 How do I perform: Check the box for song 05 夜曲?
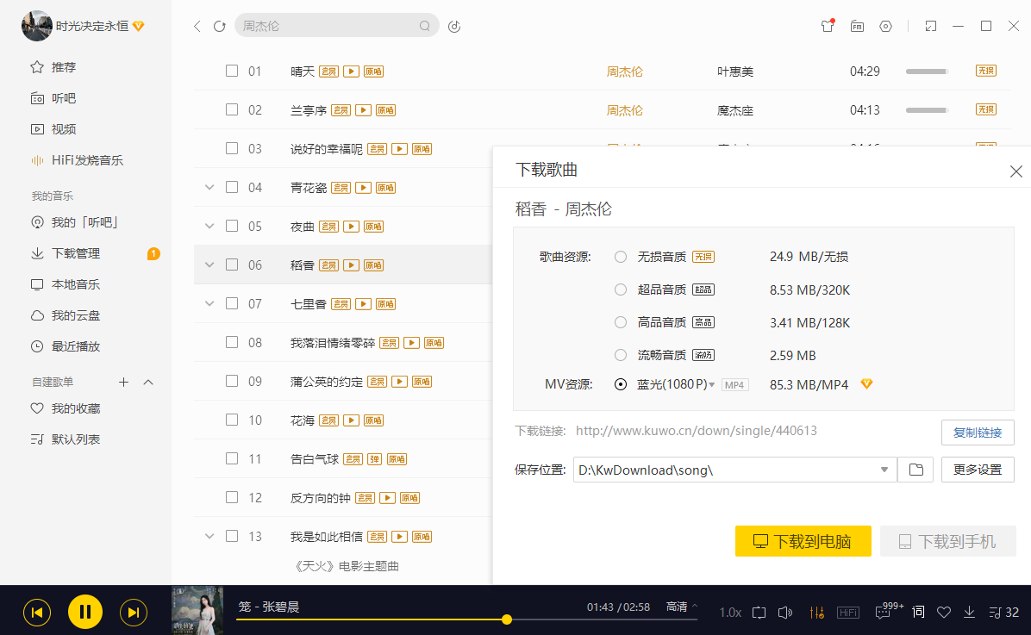[231, 226]
